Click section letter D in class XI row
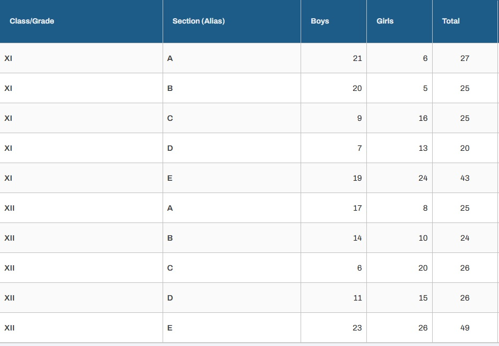The width and height of the screenshot is (499, 346). (x=170, y=148)
